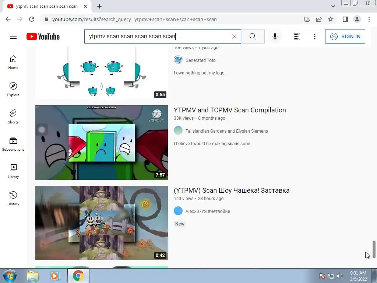Open Windows Media Player from taskbar

point(55,276)
